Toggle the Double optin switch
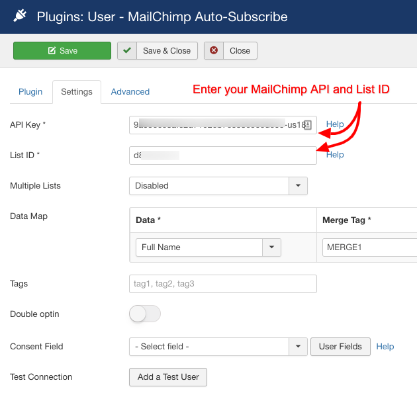Image resolution: width=417 pixels, height=397 pixels. pos(145,314)
